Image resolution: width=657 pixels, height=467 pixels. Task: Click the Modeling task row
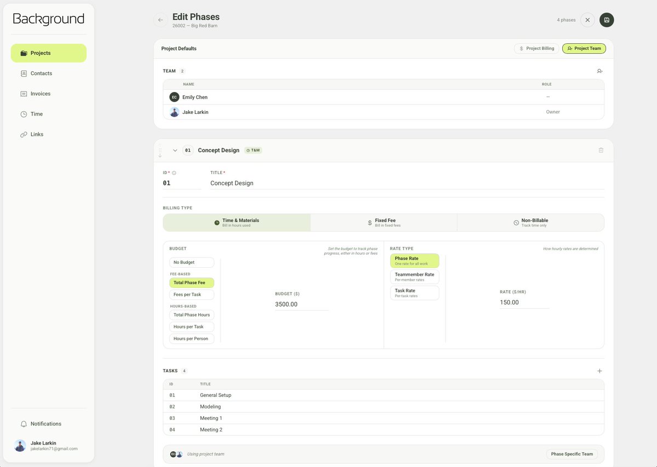[384, 407]
